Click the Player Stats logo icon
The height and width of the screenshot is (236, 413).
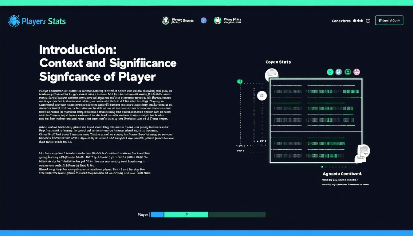pyautogui.click(x=14, y=21)
